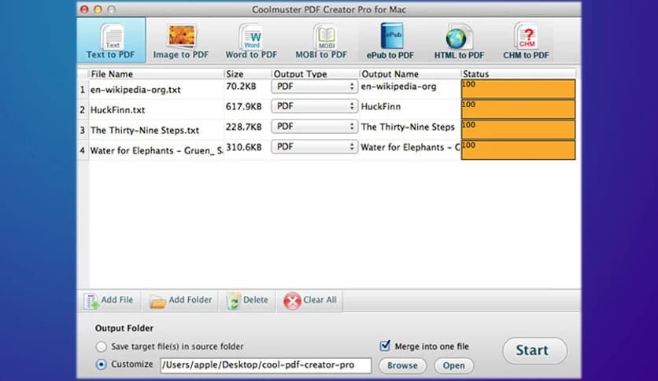Remove all files with Clear All
The height and width of the screenshot is (381, 658).
[309, 301]
